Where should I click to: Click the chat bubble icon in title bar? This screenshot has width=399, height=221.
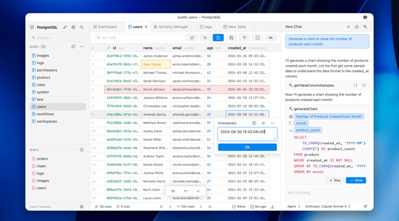click(365, 17)
